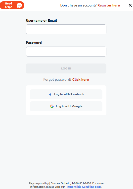Click the "Password" field label
Screen dimensions: 133x189
click(x=34, y=43)
